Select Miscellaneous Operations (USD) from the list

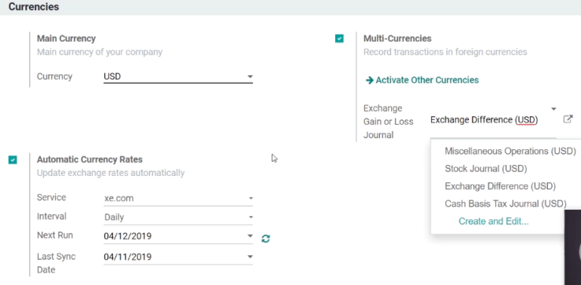click(510, 152)
